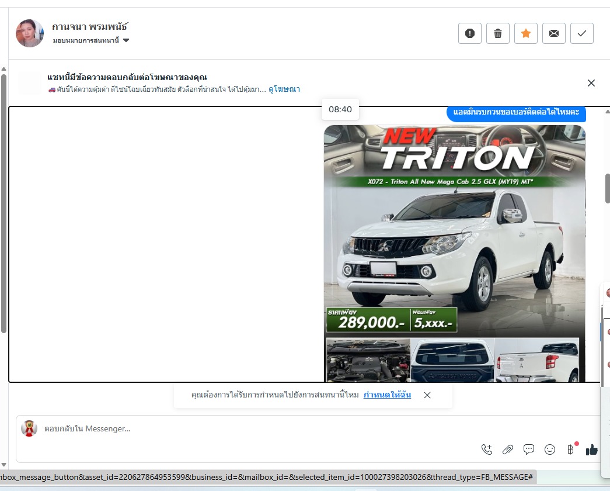Image resolution: width=610 pixels, height=491 pixels.
Task: Open กานจนา พรมพนัธ์ profile picture
Action: tap(30, 33)
